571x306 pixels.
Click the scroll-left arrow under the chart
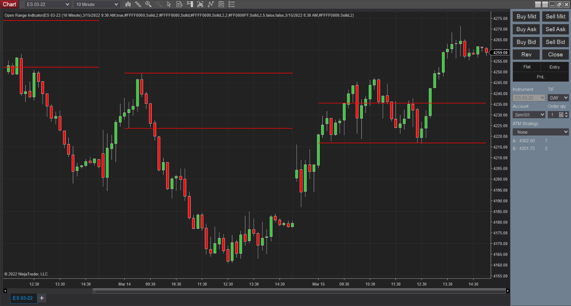(x=5, y=291)
